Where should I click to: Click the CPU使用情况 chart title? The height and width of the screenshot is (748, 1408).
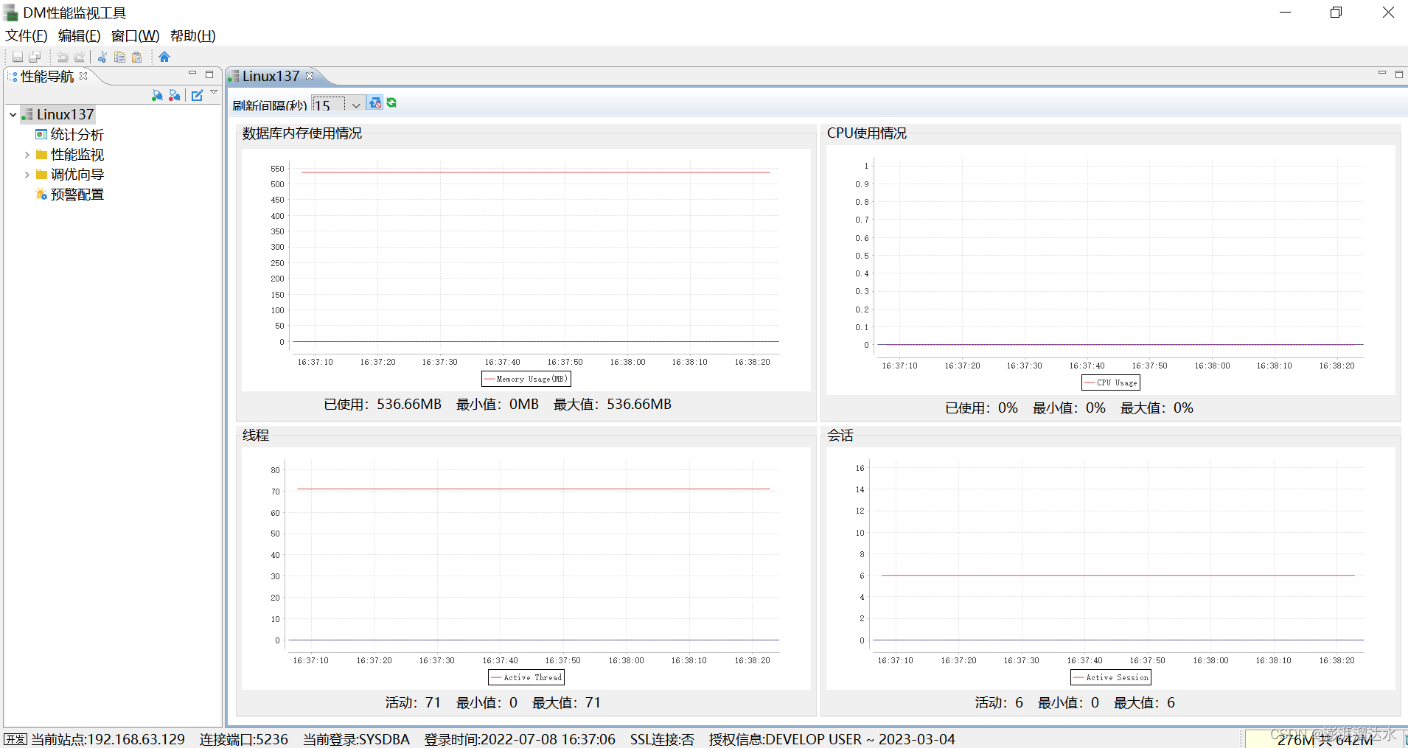click(x=867, y=133)
